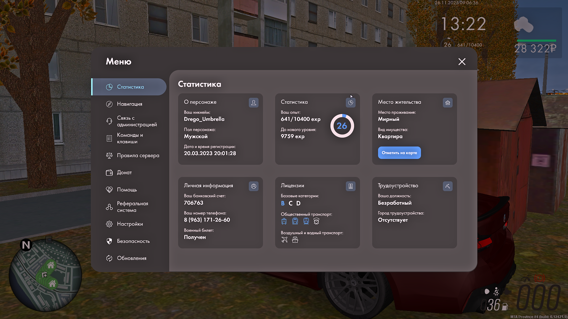Go to Правила сервера section

(x=138, y=155)
